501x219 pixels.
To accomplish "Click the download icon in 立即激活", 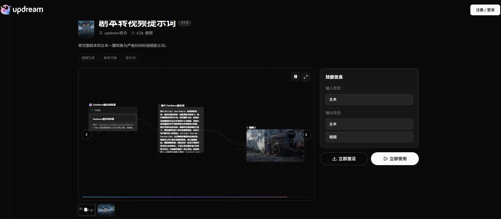I will pos(334,159).
